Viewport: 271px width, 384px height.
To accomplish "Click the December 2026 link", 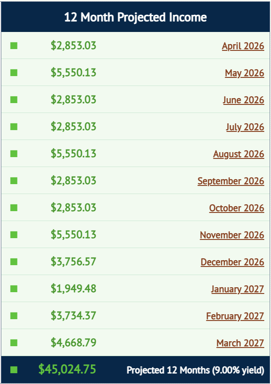I will click(232, 262).
